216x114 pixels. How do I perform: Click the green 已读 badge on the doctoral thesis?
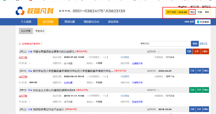192,90
